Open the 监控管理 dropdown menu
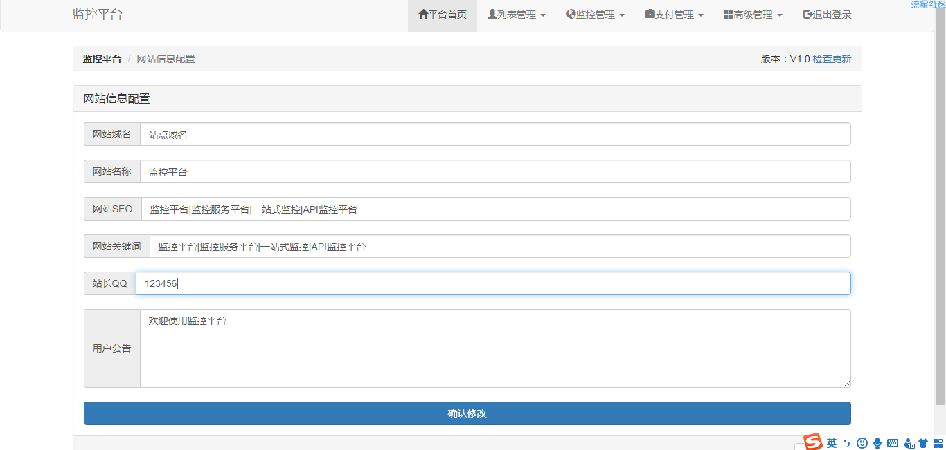 596,15
